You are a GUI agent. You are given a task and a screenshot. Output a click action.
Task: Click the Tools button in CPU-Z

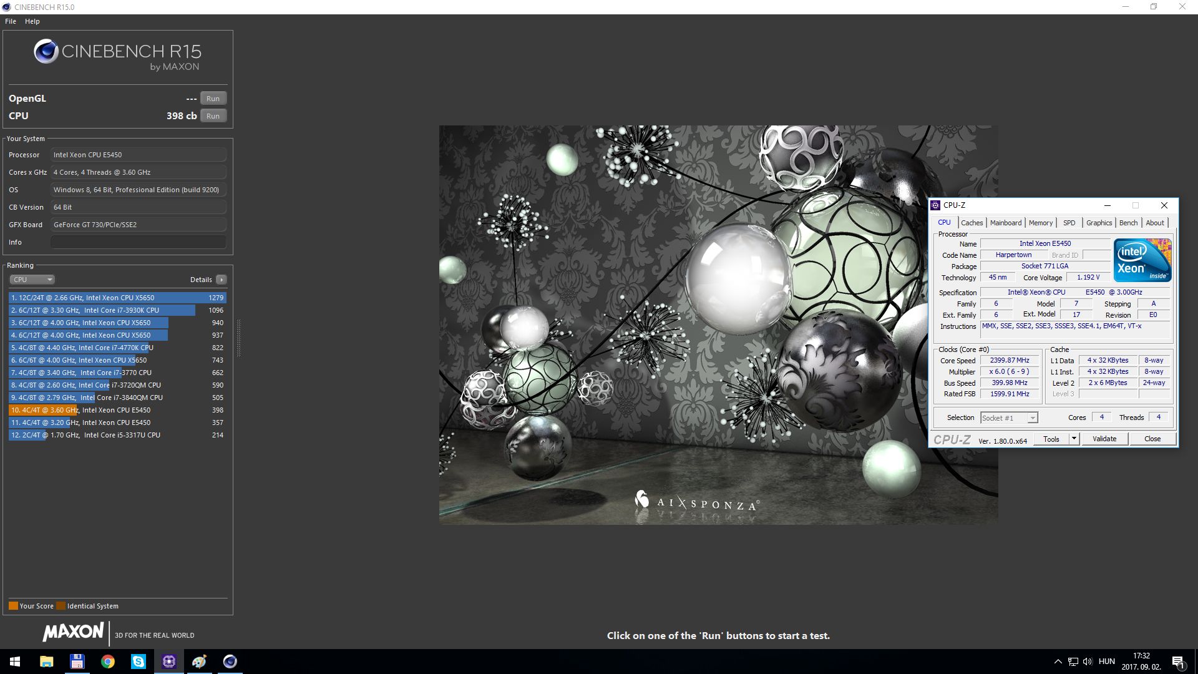click(1051, 439)
